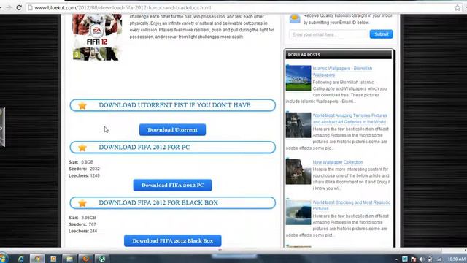This screenshot has width=467, height=263.
Task: Open Firefox from the taskbar
Action: 86,259
